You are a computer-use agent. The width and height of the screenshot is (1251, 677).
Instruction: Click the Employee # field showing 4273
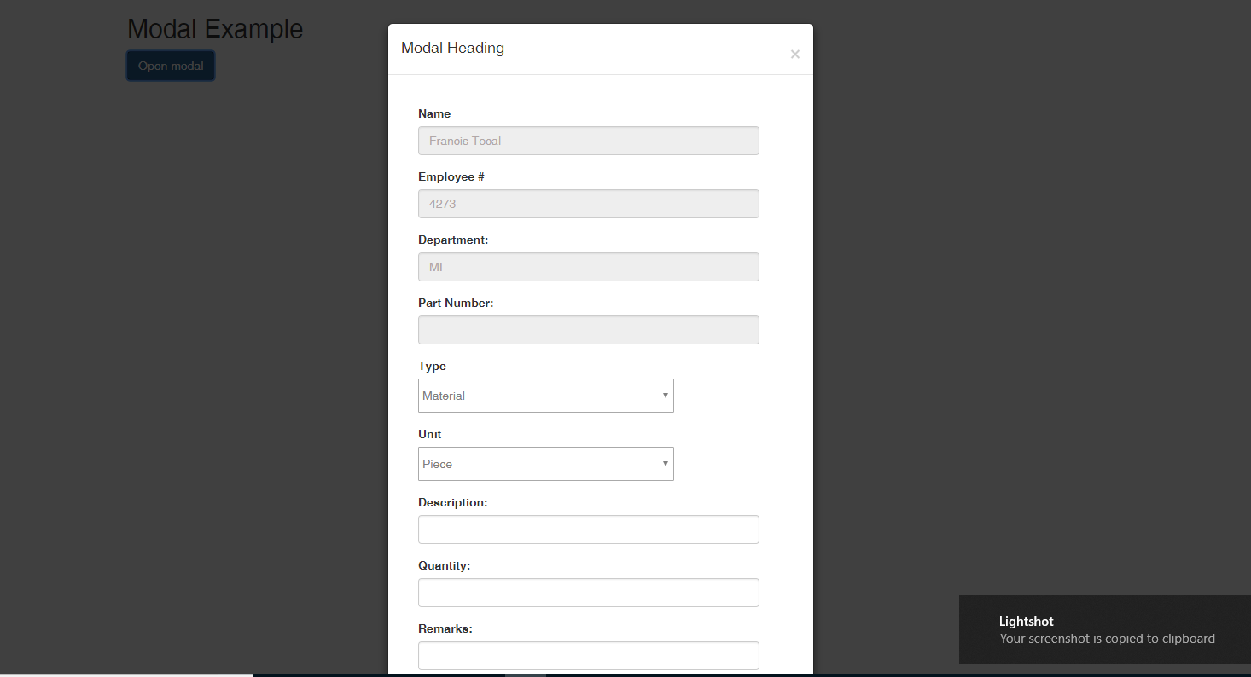click(x=589, y=204)
